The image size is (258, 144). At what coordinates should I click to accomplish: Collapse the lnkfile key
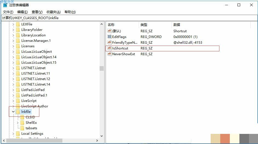13,112
